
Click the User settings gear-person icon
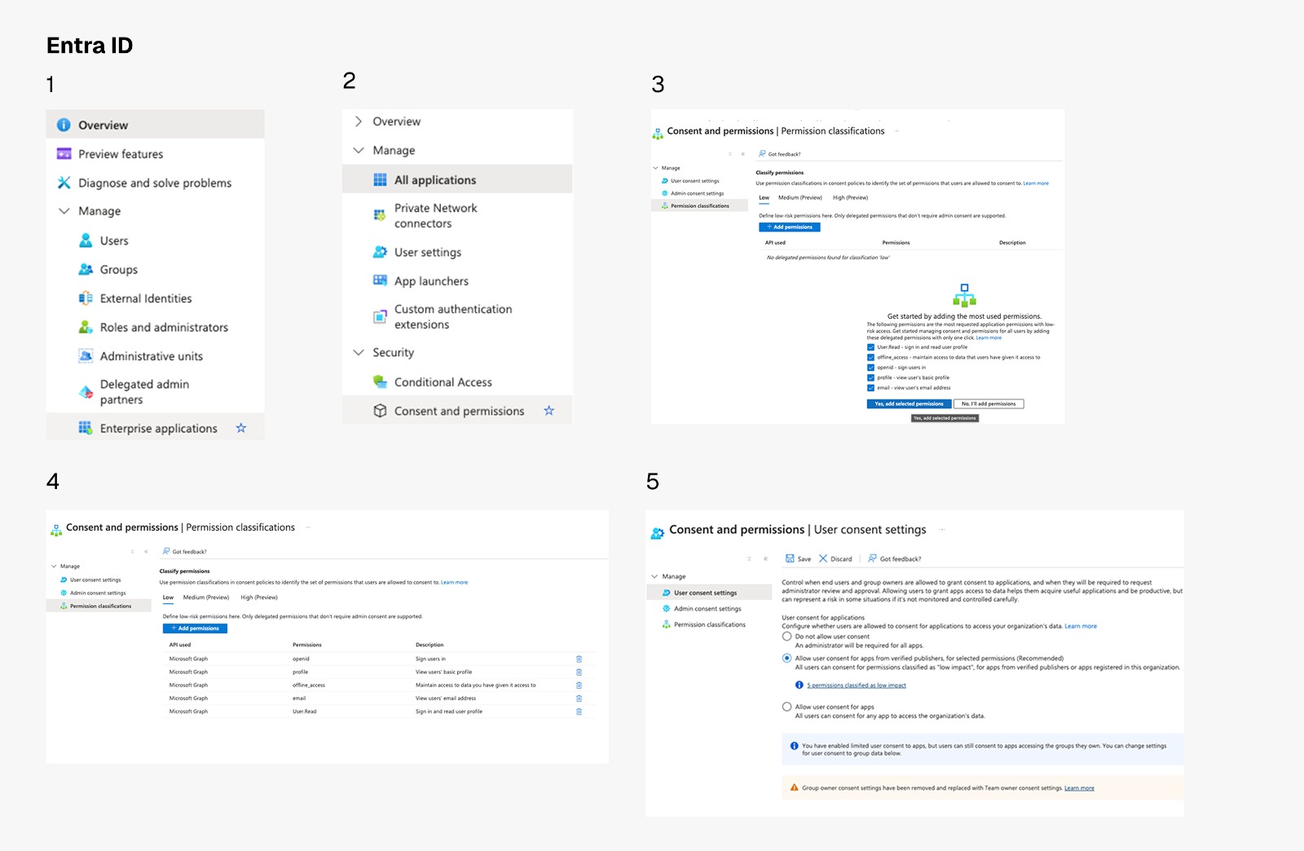tap(380, 252)
